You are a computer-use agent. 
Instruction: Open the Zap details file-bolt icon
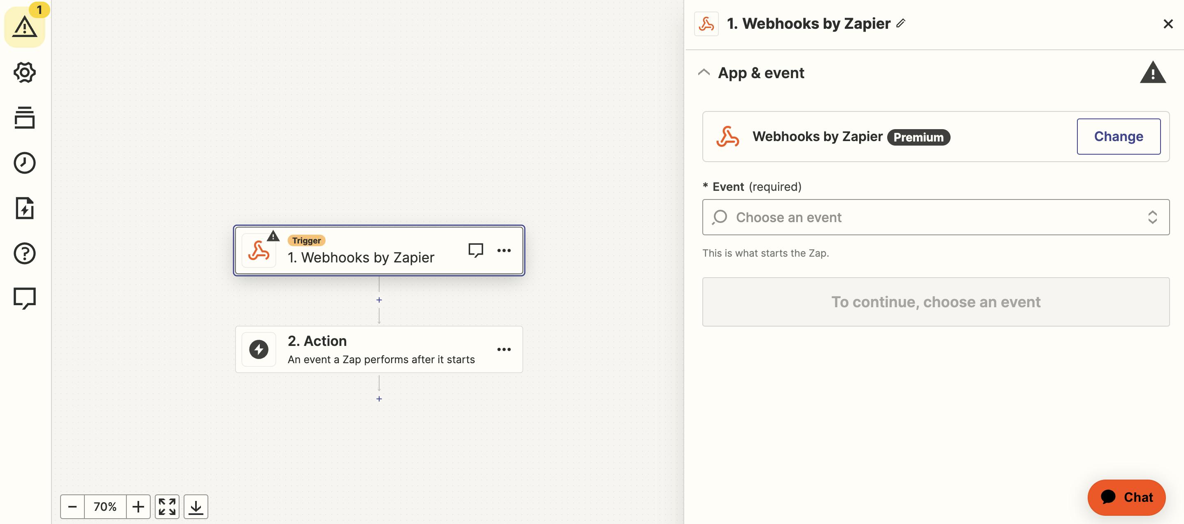[x=24, y=208]
